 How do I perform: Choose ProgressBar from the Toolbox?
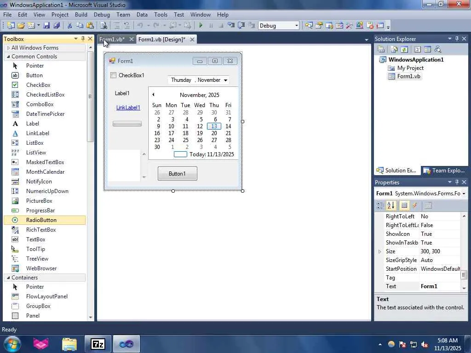[45, 211]
